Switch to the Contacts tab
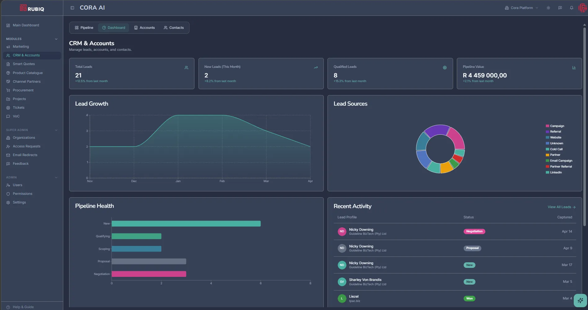Screen dimensions: 588x310 pyautogui.click(x=174, y=28)
